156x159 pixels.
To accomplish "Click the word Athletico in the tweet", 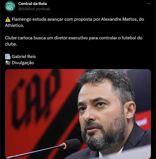I will 15,25.
